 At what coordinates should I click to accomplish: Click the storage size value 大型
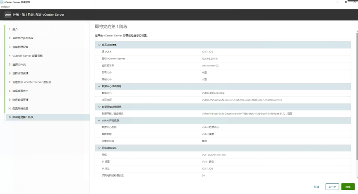point(204,79)
